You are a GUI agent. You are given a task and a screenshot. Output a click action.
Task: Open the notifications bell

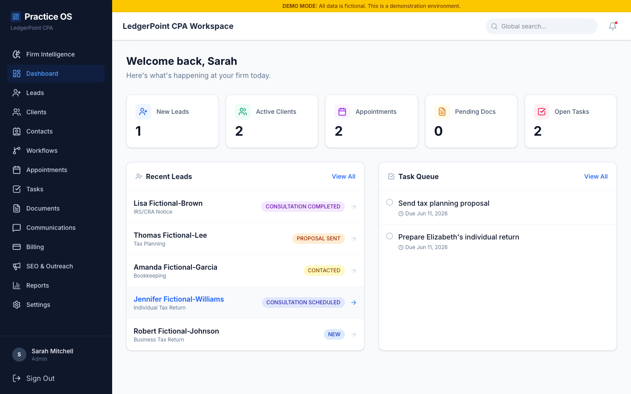(613, 26)
